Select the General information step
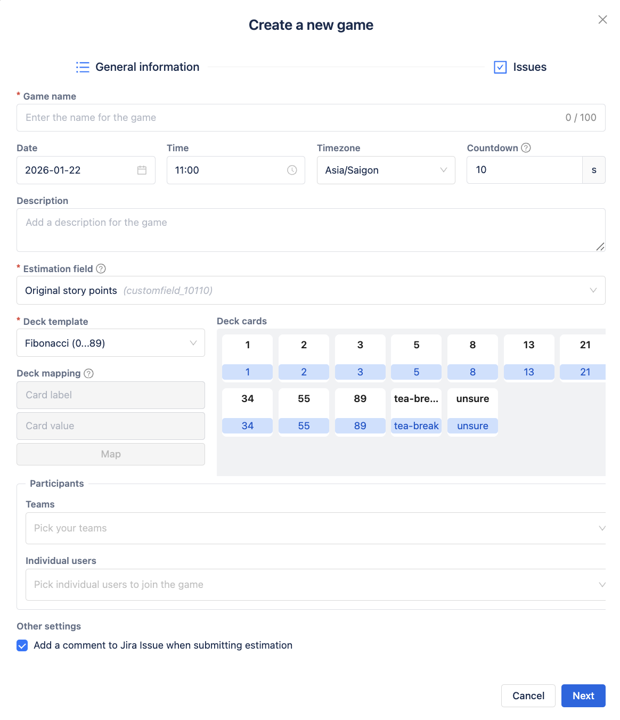620x720 pixels. [x=147, y=67]
